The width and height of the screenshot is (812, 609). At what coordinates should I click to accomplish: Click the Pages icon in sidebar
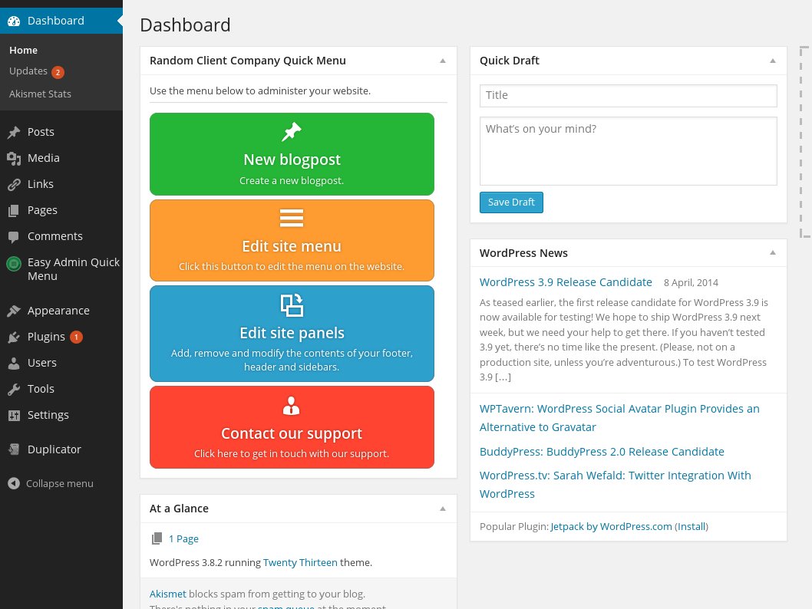click(14, 211)
